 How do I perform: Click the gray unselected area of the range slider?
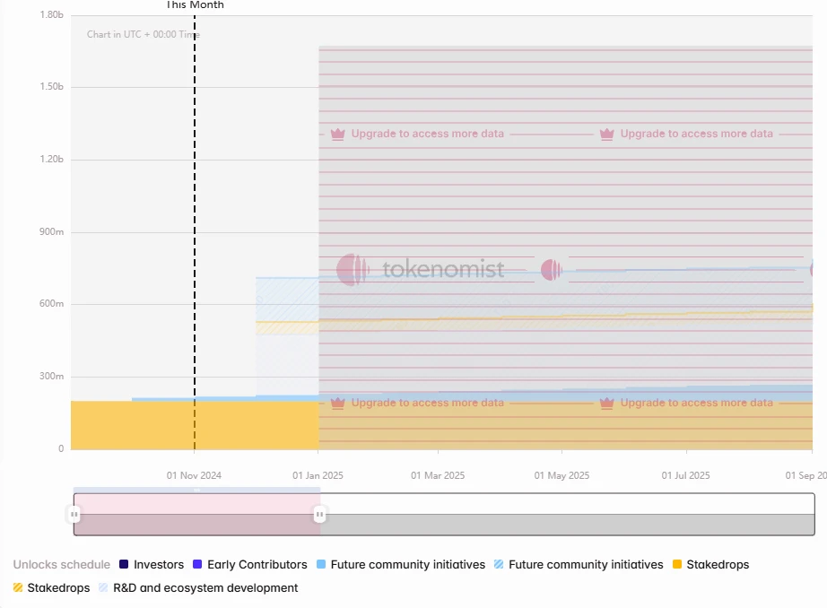(565, 525)
